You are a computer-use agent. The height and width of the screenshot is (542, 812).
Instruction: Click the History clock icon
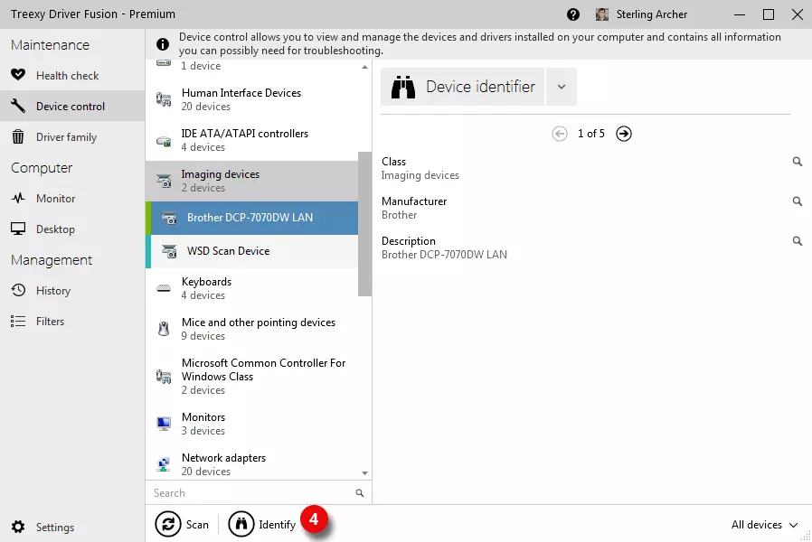click(x=18, y=290)
